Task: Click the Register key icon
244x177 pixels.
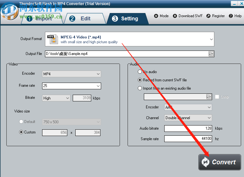Action: tap(208, 16)
